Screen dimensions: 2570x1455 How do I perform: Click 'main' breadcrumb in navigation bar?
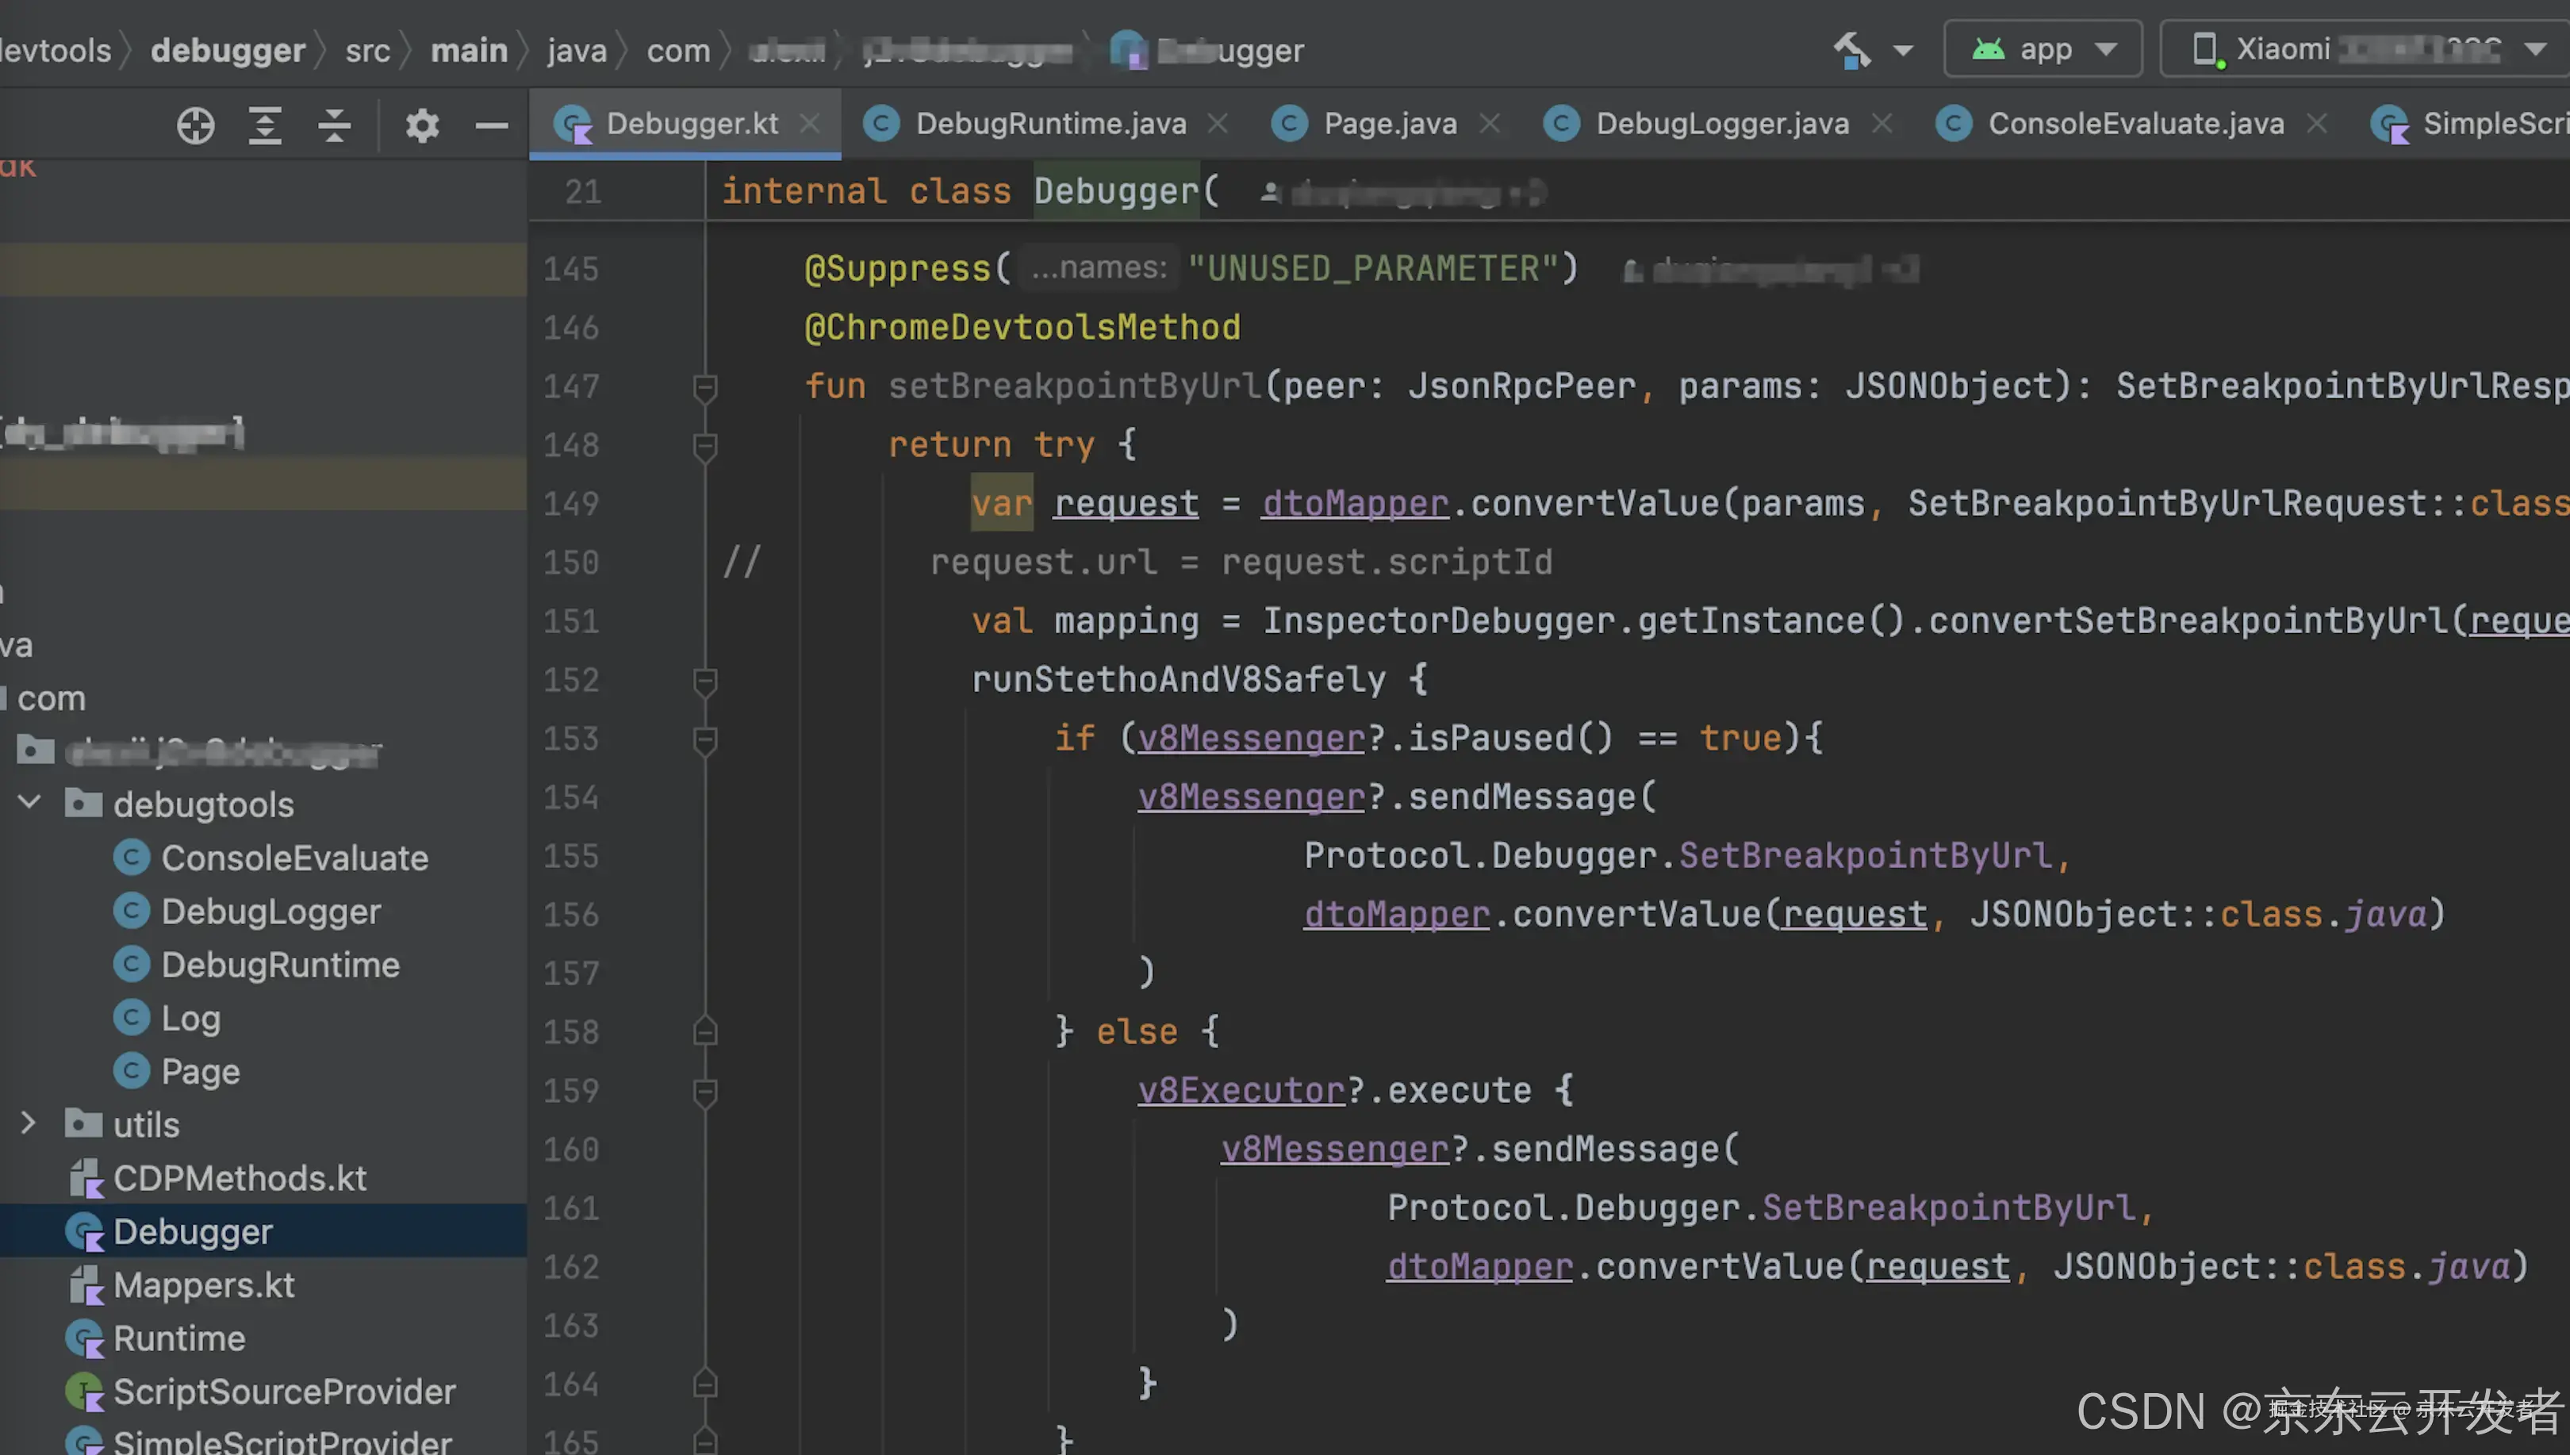pos(469,50)
